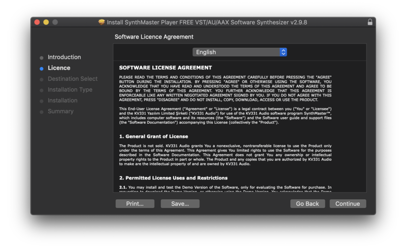Click the SOFTWARE LICENSE AGREEMENT heading
This screenshot has height=250, width=406.
pyautogui.click(x=165, y=67)
